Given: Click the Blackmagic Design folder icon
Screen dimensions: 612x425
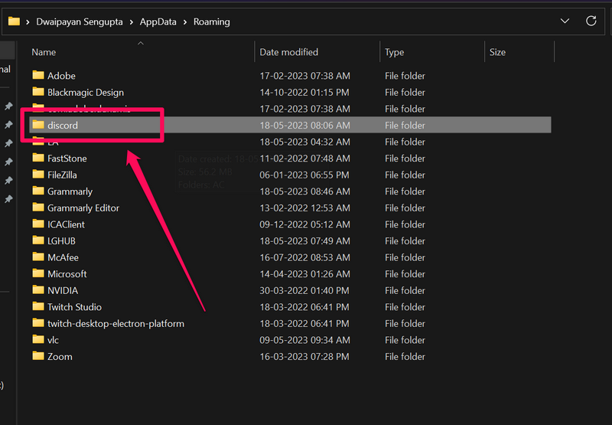Looking at the screenshot, I should (x=38, y=92).
